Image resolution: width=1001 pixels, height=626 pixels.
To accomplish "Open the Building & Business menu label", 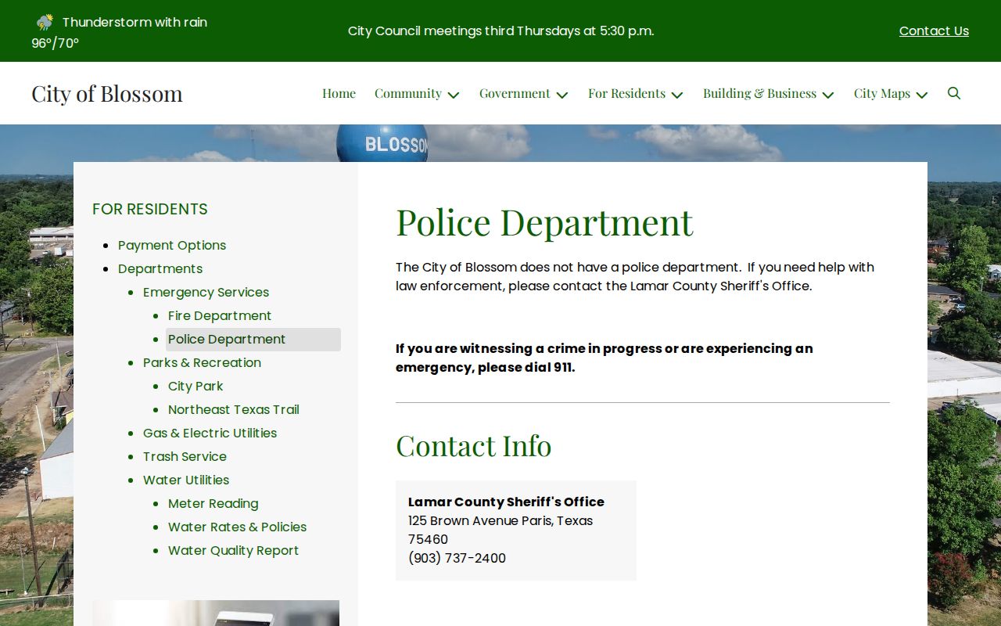I will click(759, 93).
